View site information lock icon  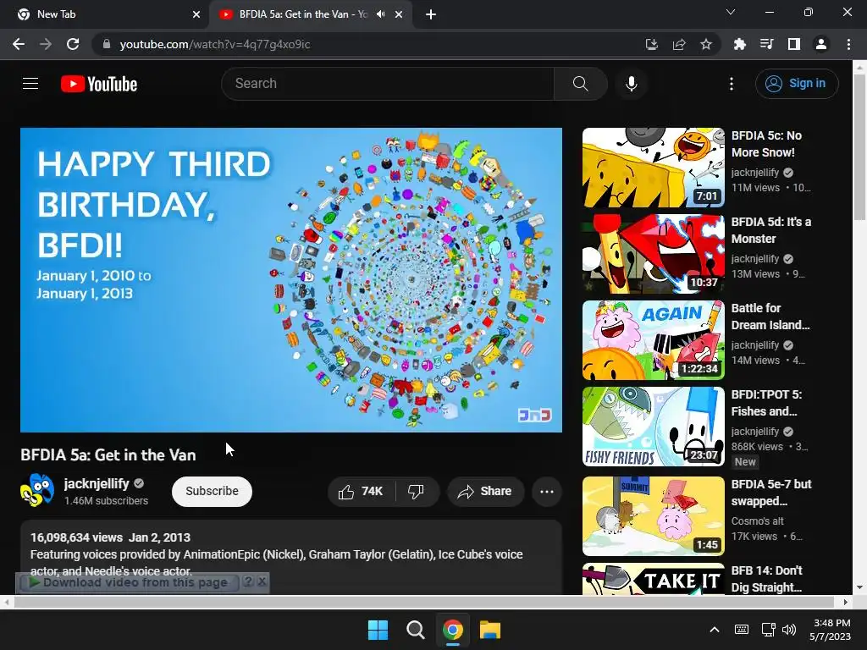click(107, 44)
